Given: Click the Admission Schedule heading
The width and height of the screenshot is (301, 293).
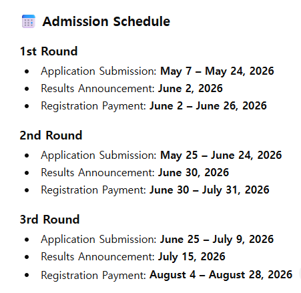Looking at the screenshot, I should (x=106, y=21).
